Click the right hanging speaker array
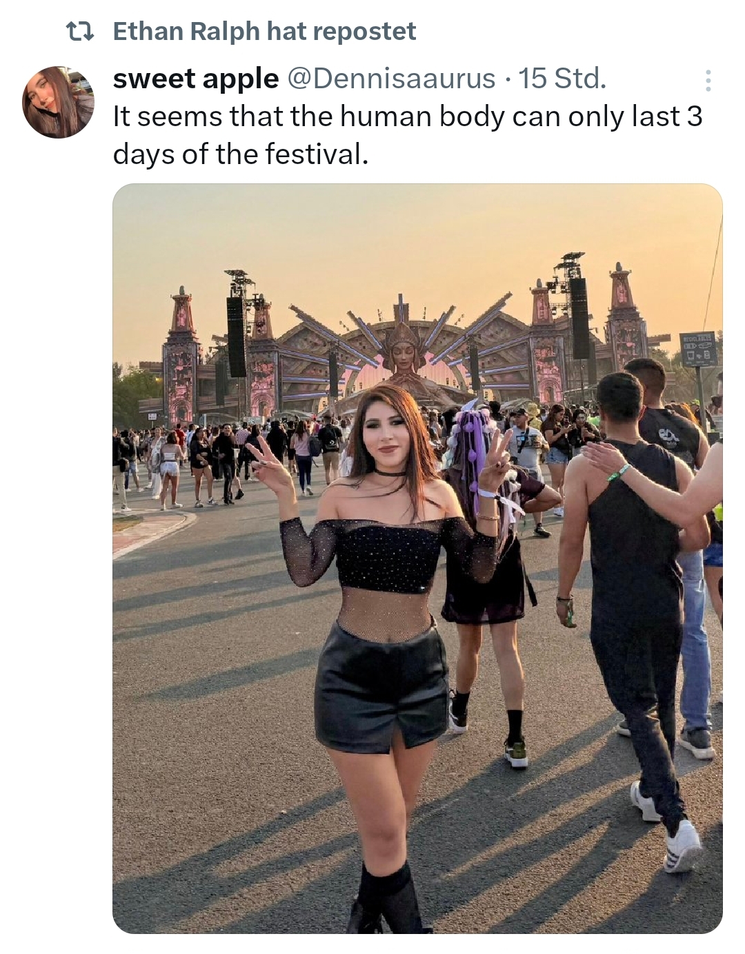 coord(579,318)
